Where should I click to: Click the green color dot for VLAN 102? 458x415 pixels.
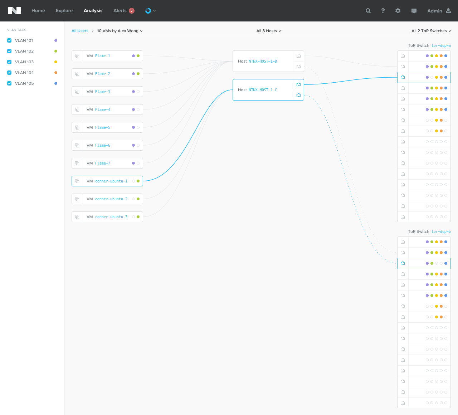56,51
